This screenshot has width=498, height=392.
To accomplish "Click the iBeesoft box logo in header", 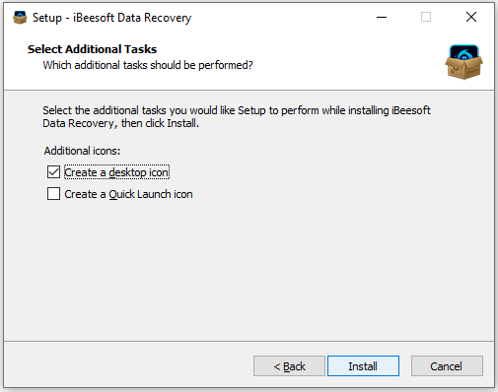I will coord(463,62).
